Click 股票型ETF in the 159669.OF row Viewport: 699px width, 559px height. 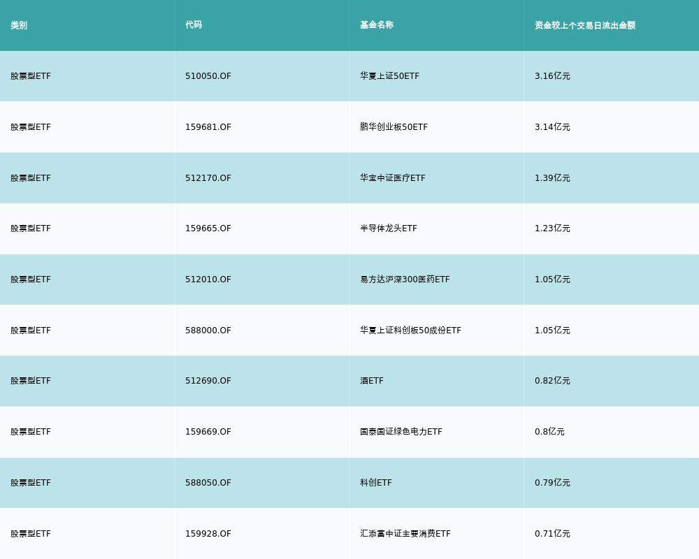31,432
